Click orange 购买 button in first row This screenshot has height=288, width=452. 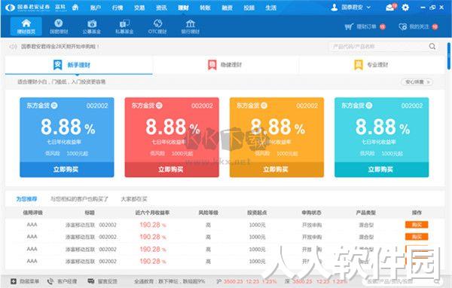[417, 225]
